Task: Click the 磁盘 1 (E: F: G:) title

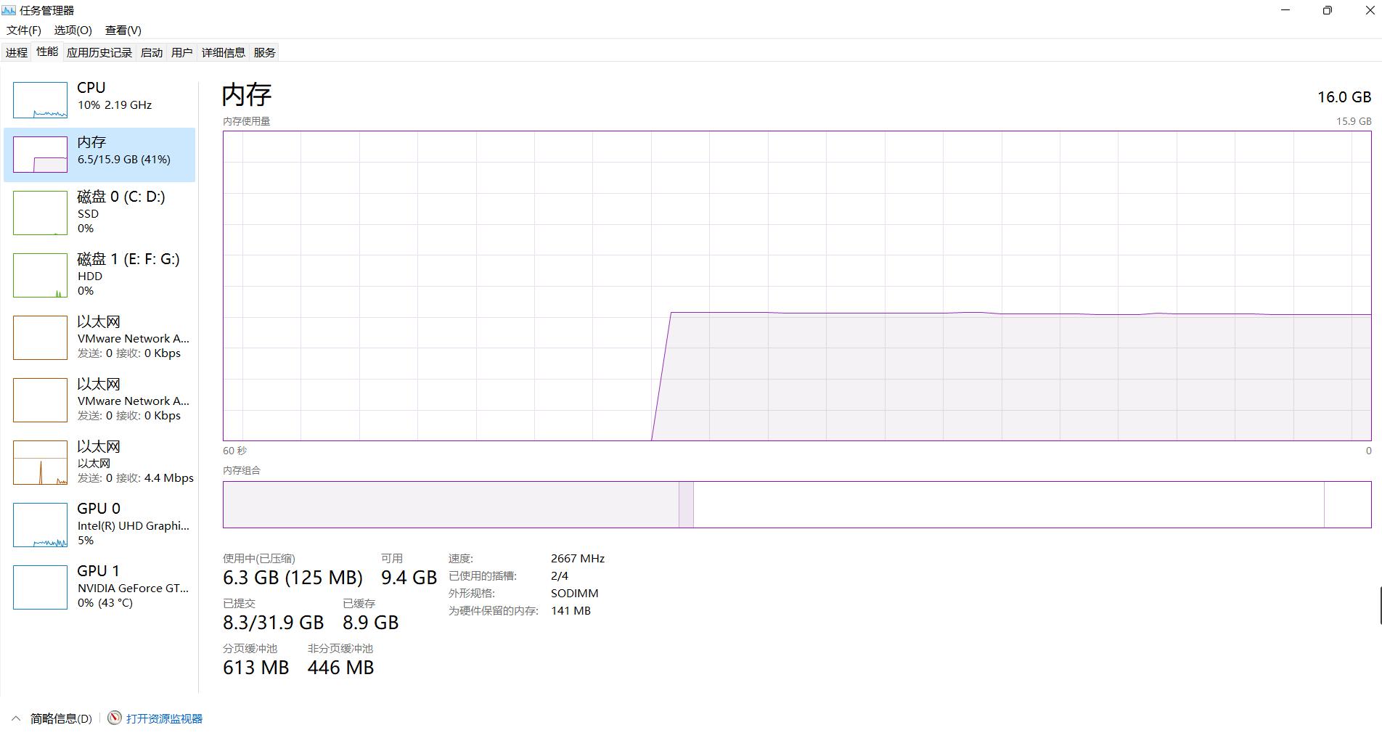Action: tap(128, 259)
